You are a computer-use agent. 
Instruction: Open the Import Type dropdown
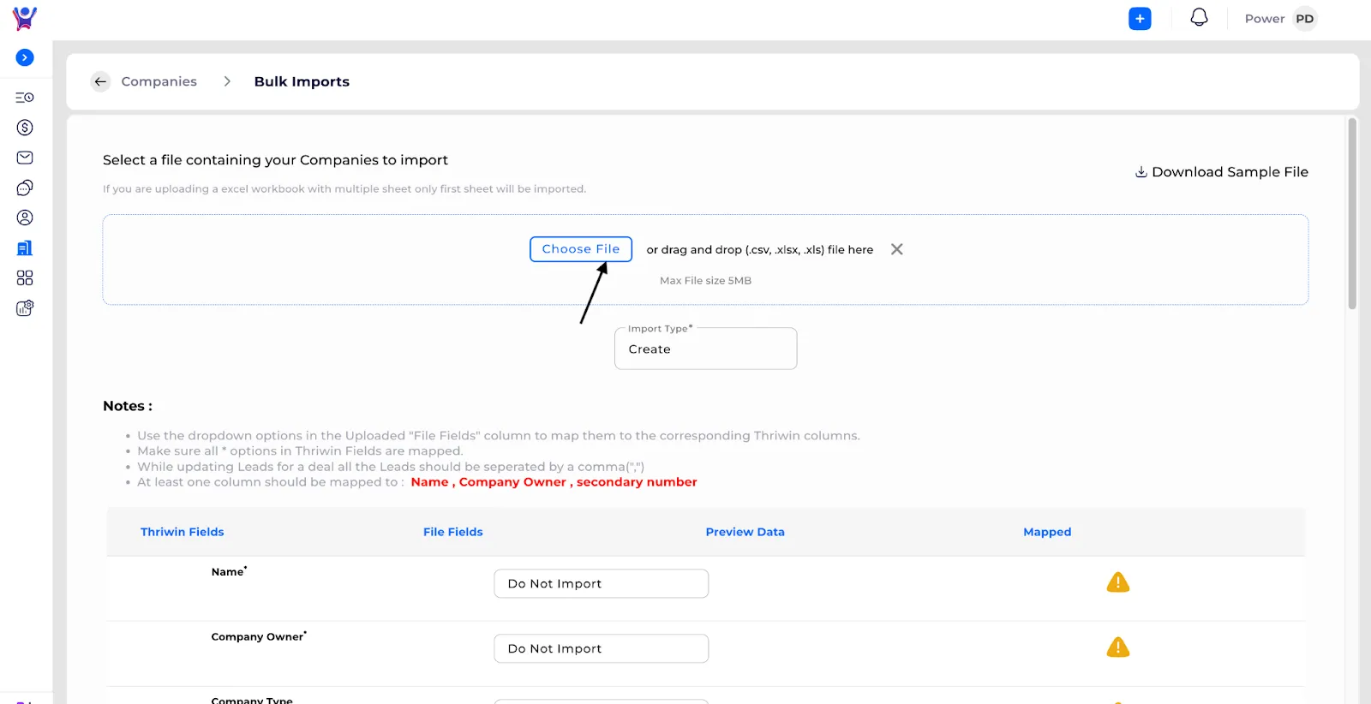click(x=706, y=349)
